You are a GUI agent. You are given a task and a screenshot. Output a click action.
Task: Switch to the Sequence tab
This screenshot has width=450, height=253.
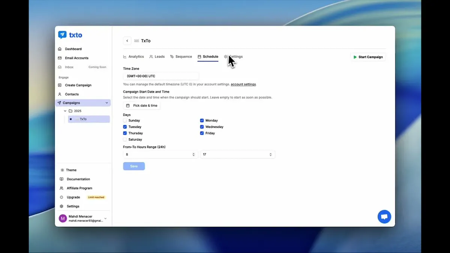[181, 57]
